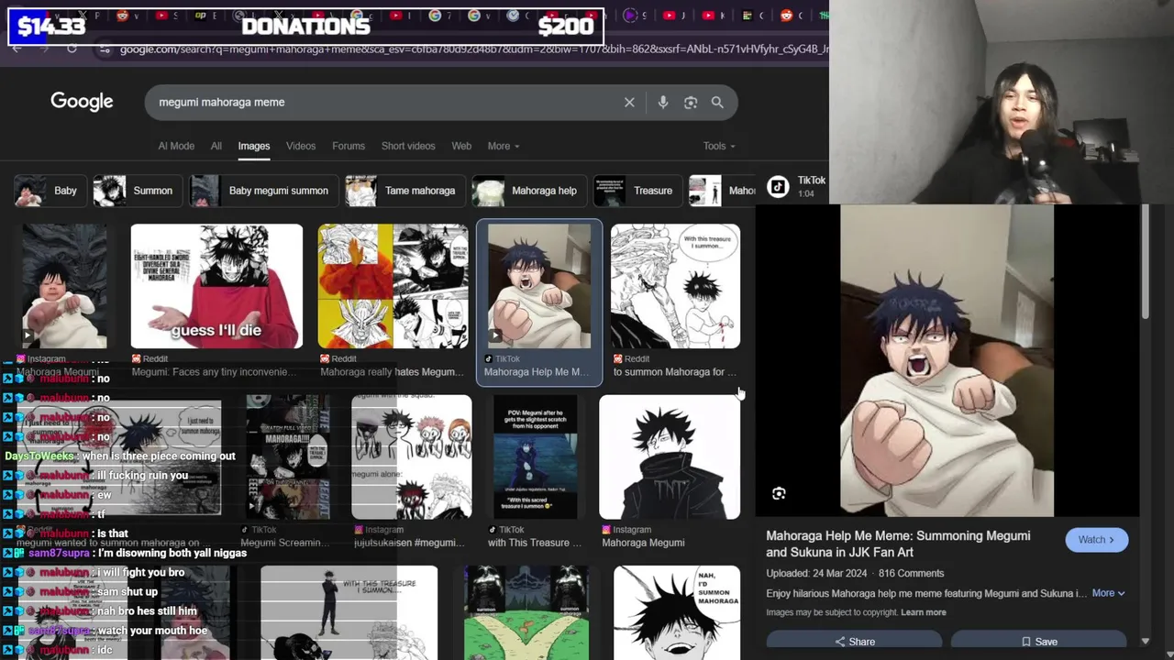Reload the page in browser toolbar
The image size is (1174, 660).
click(72, 49)
